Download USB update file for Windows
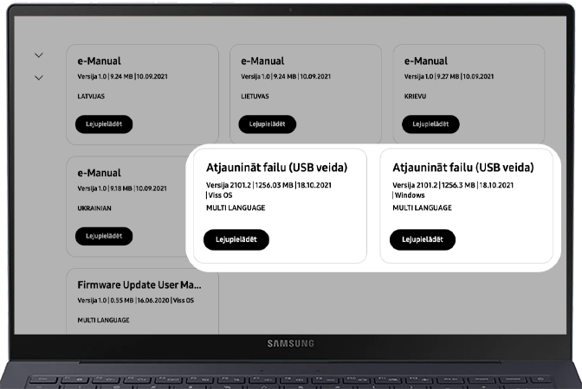The width and height of the screenshot is (582, 389). point(423,239)
